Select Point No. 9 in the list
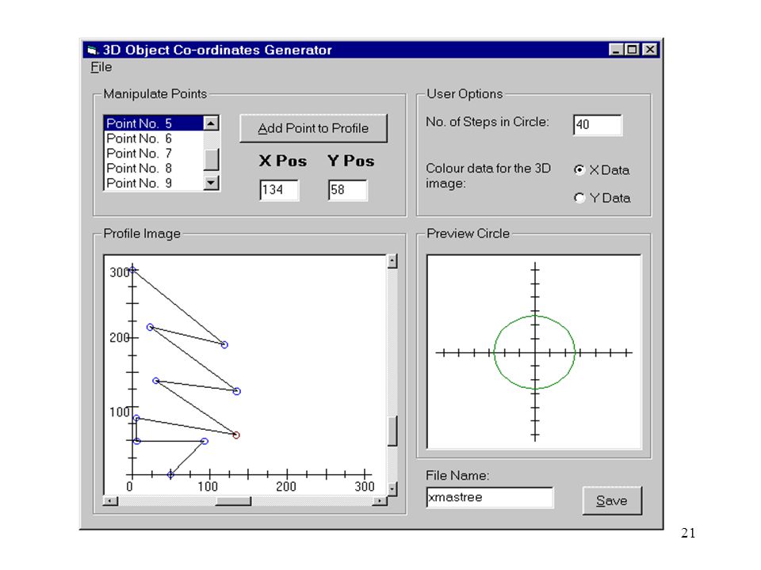The height and width of the screenshot is (570, 761). (153, 183)
